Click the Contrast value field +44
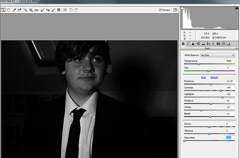 [230, 87]
